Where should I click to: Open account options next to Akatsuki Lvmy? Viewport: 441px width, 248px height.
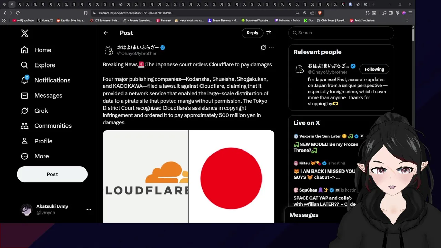pos(89,209)
